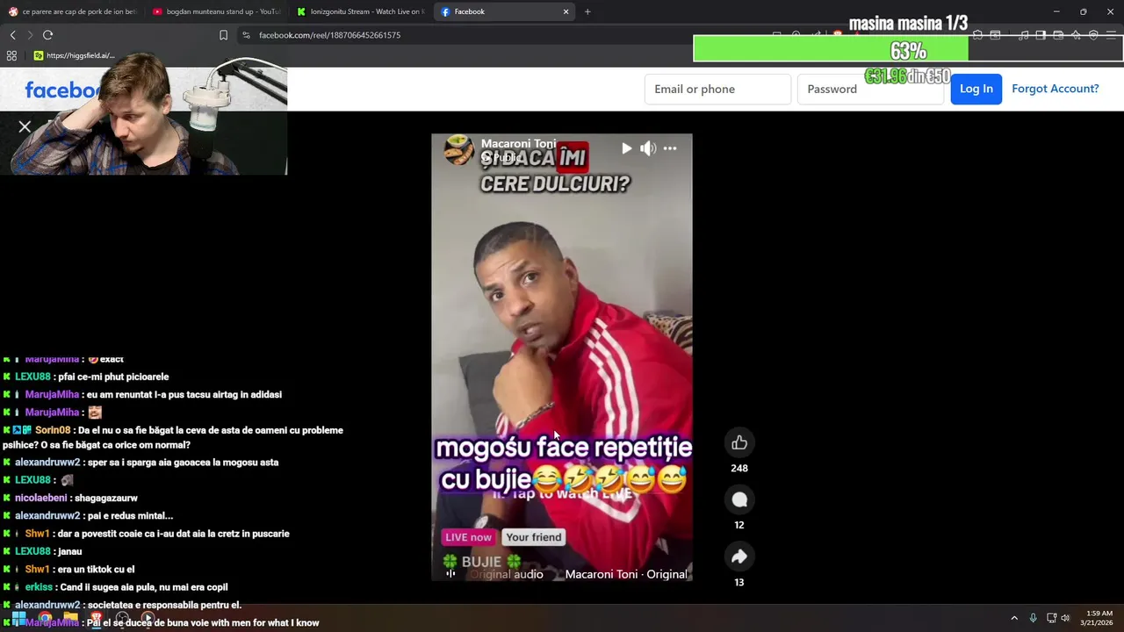Click the audio waveform icon below the reel
Image resolution: width=1124 pixels, height=632 pixels.
450,574
